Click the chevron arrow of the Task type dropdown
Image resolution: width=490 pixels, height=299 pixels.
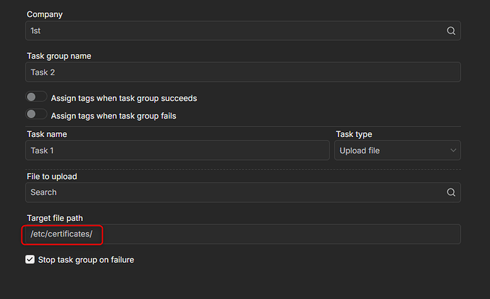pos(453,151)
